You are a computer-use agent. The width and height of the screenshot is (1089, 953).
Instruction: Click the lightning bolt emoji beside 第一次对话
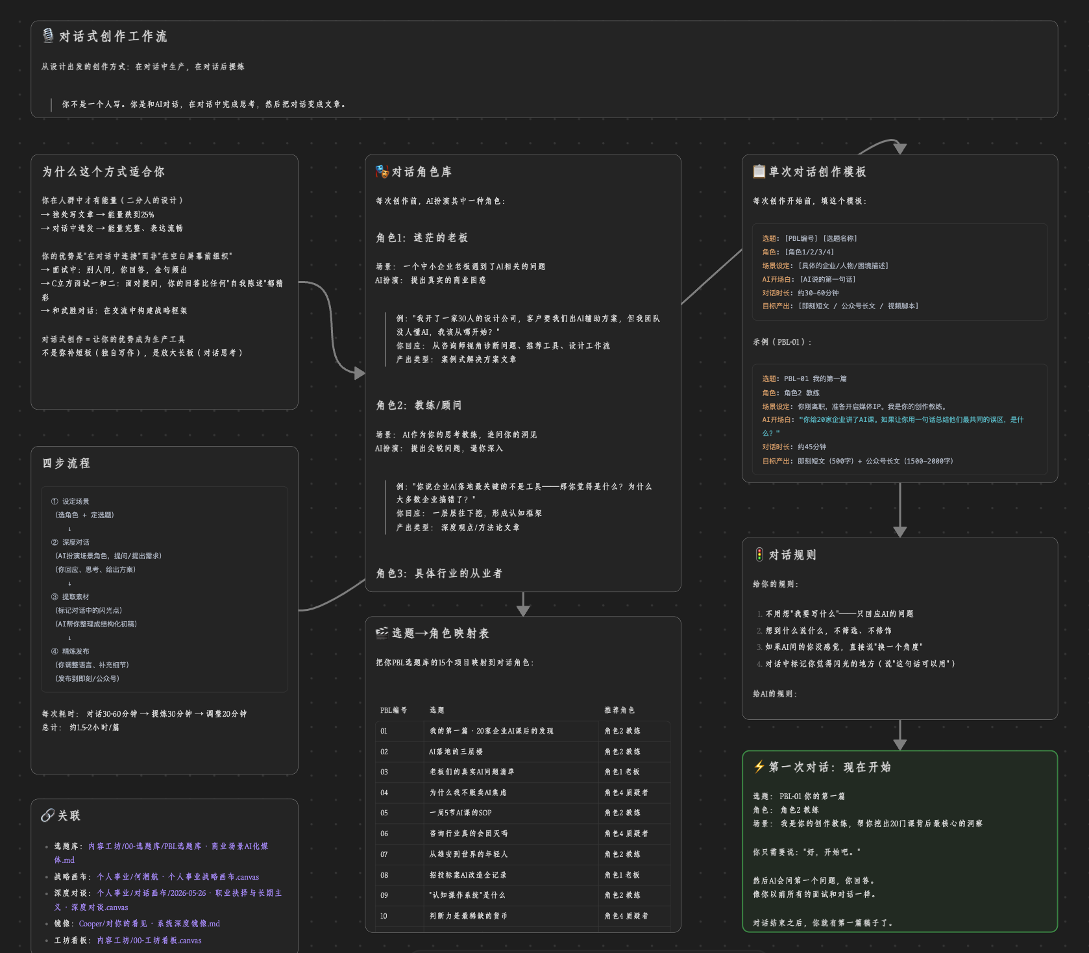tap(759, 767)
